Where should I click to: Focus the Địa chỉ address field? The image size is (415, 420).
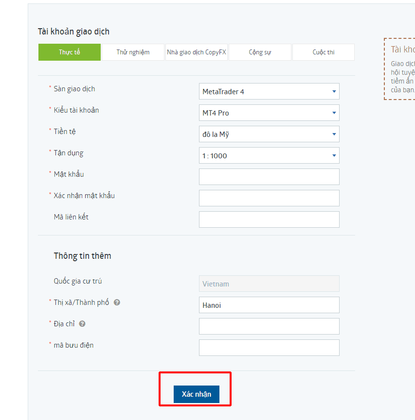(x=269, y=326)
